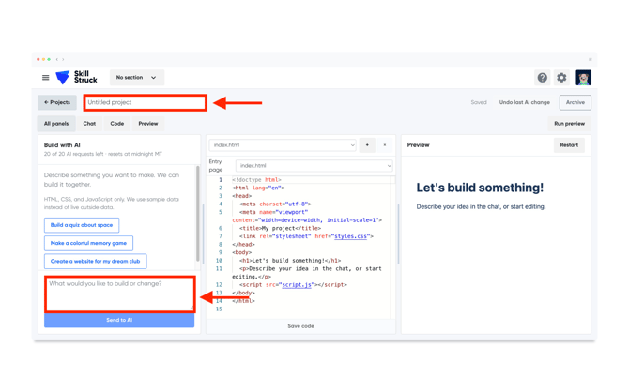Click the browser back arrow
Image resolution: width=629 pixels, height=392 pixels.
(x=57, y=59)
